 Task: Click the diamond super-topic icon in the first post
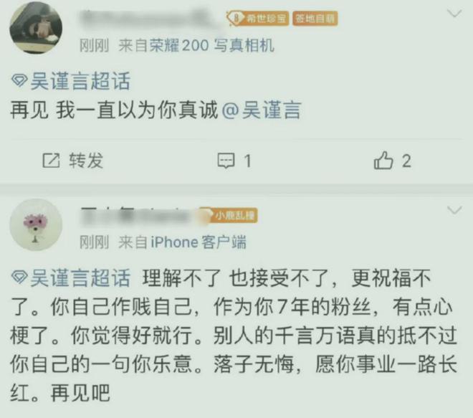19,81
